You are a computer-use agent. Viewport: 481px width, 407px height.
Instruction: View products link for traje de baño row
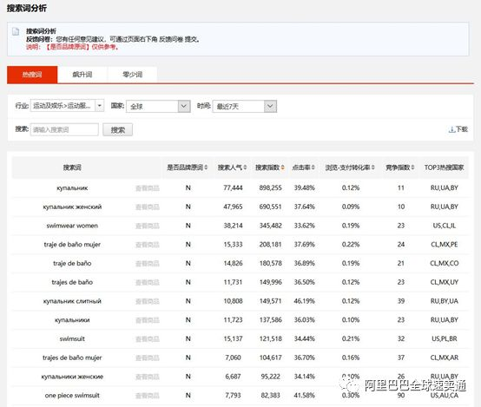(x=148, y=264)
